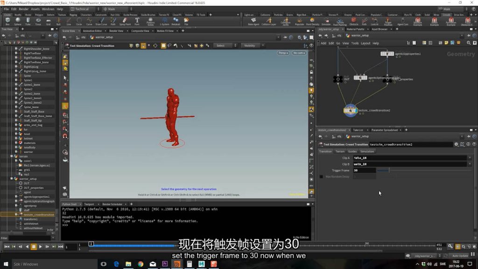Open the Clip B dropdown arrow
Viewport: 478px width, 269px height.
click(x=470, y=164)
